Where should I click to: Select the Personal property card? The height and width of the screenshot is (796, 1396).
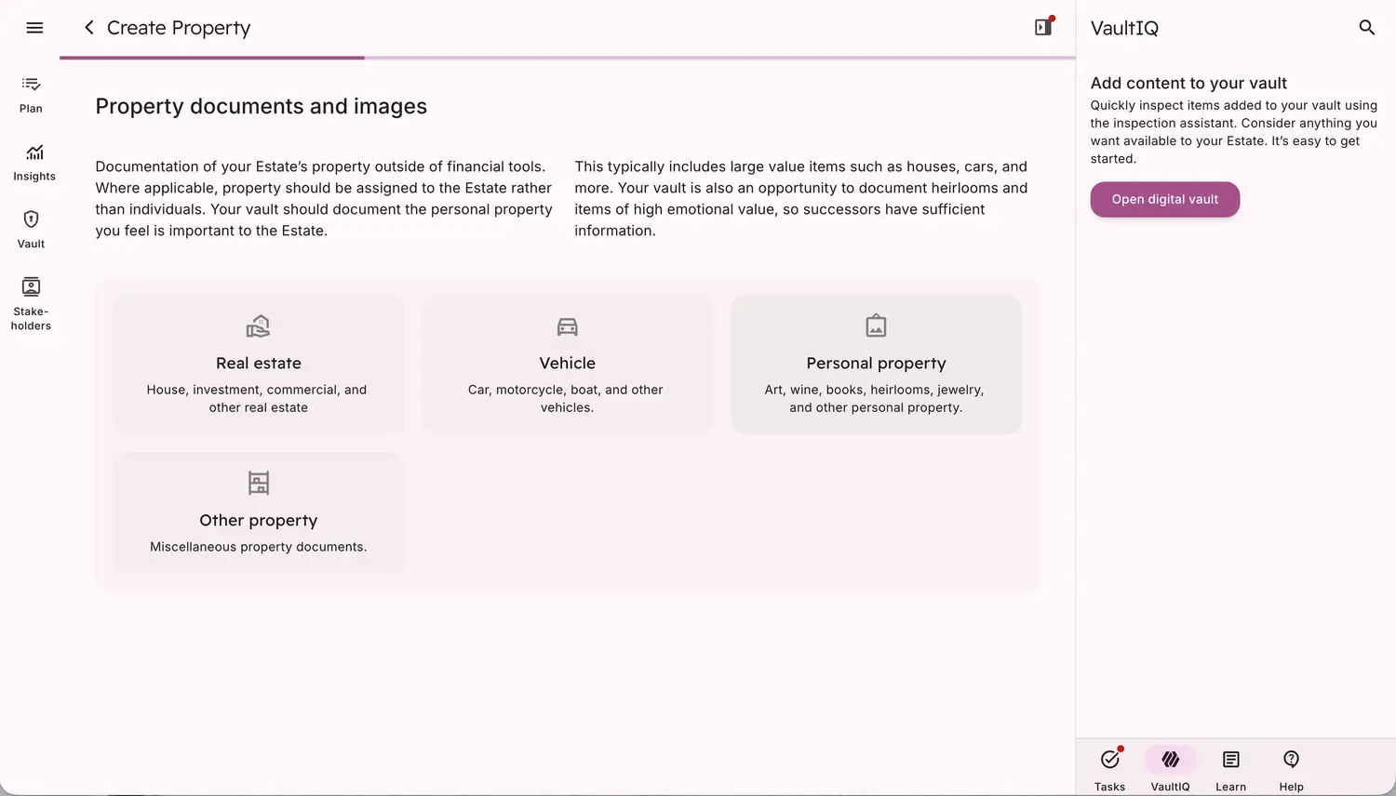pyautogui.click(x=876, y=365)
